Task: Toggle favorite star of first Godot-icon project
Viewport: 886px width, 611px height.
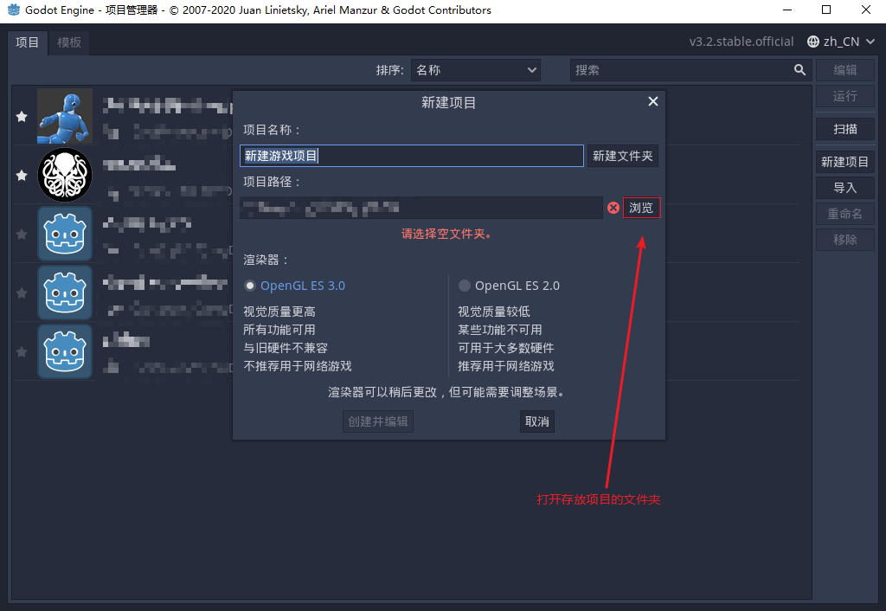Action: pyautogui.click(x=22, y=234)
